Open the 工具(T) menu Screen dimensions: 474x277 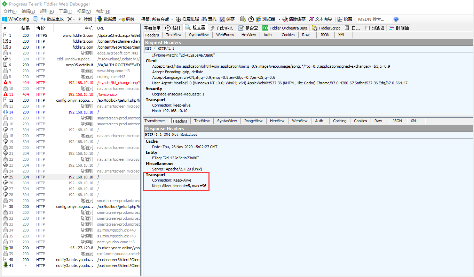pyautogui.click(x=65, y=11)
